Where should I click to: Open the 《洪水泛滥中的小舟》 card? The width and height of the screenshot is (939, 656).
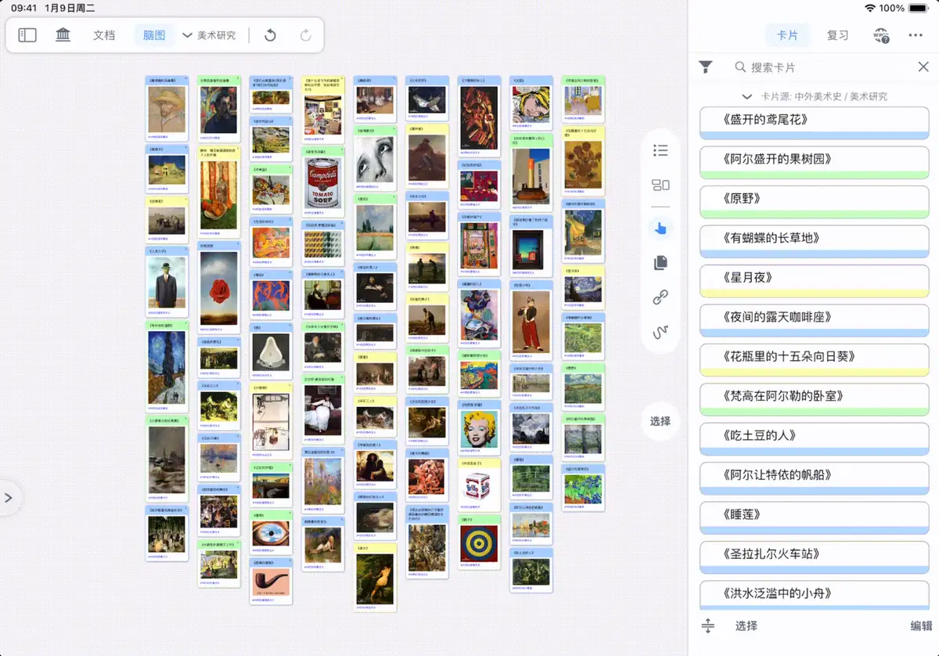(x=815, y=595)
